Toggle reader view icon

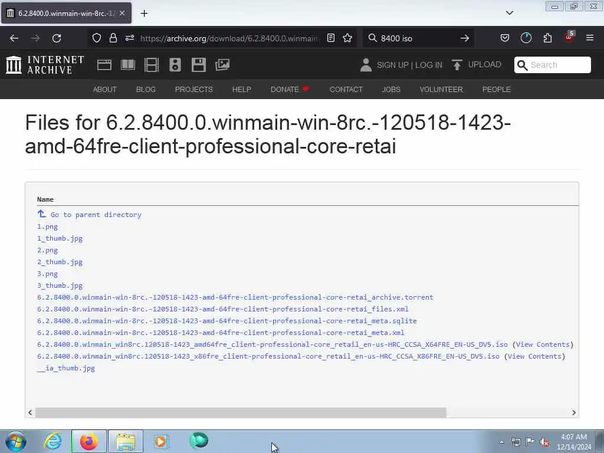click(x=330, y=38)
